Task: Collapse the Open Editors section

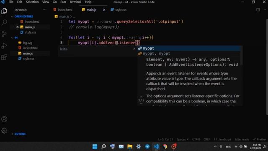Action: (12, 16)
